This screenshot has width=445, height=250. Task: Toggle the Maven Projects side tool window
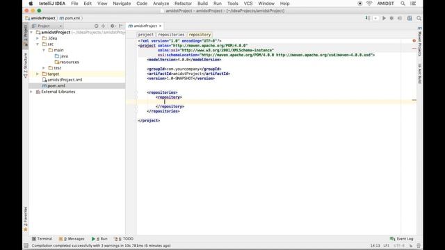point(419,42)
